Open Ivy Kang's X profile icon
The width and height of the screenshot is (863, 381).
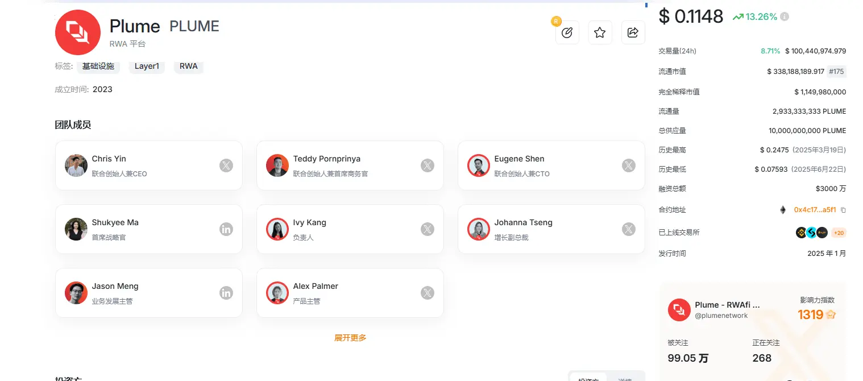[428, 229]
